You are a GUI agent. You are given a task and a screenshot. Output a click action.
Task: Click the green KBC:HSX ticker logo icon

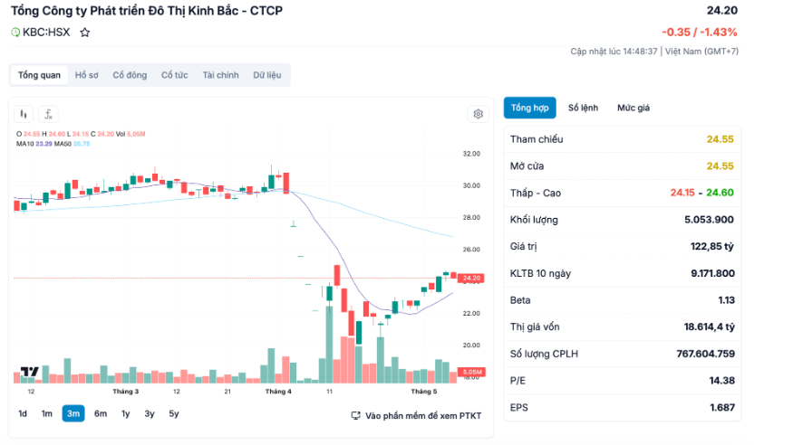pos(15,33)
